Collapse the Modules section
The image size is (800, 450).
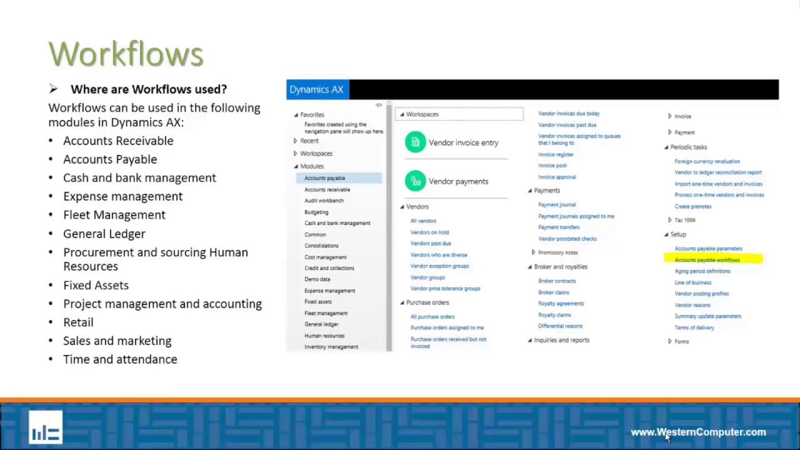point(296,167)
